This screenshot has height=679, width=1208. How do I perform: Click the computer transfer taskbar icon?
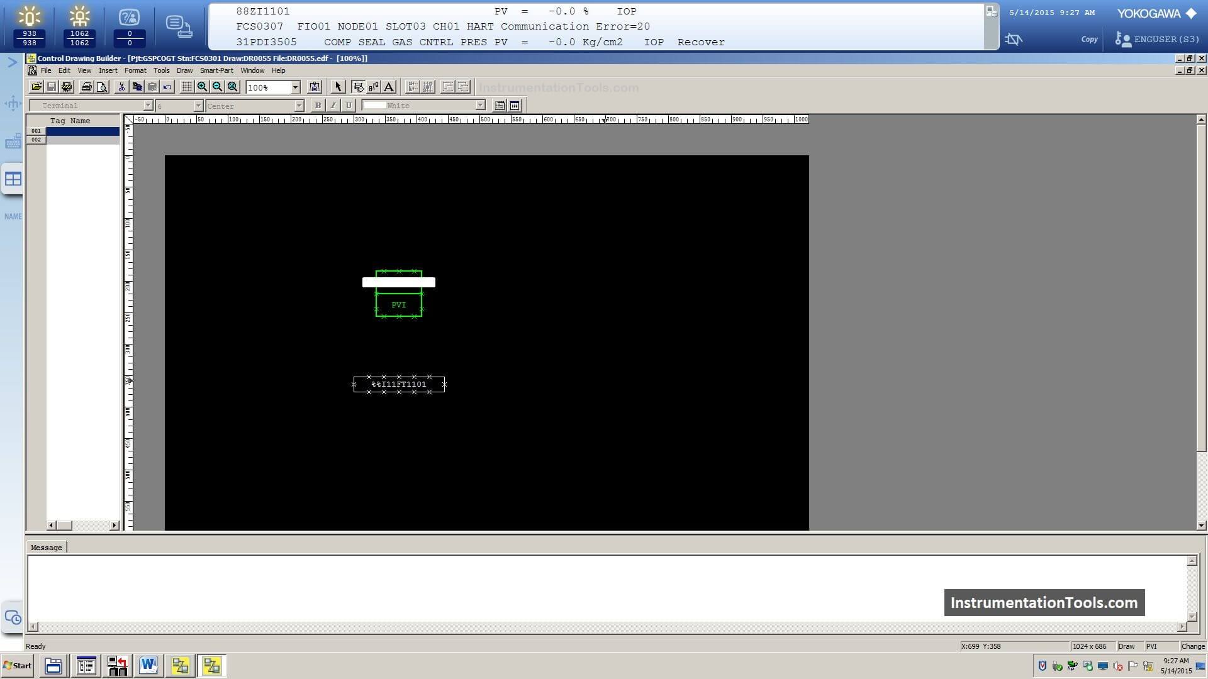(117, 666)
